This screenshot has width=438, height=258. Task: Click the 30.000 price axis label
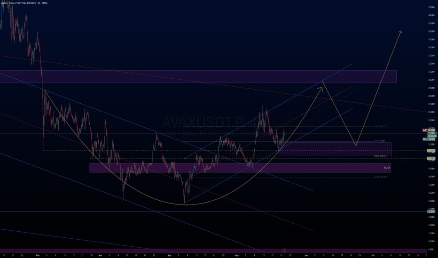[x=431, y=80]
